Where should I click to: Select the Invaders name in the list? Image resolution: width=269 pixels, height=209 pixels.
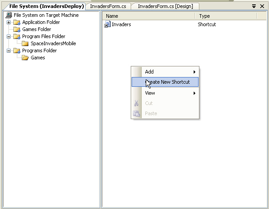(121, 24)
